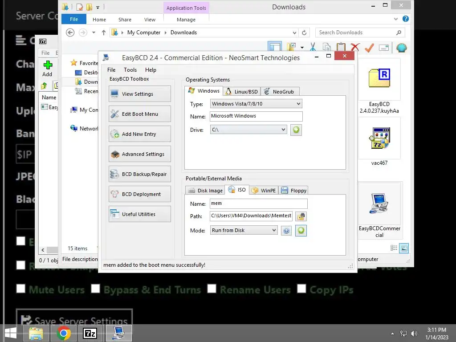Switch to the Linux/BSD tab
This screenshot has height=342, width=456.
click(242, 92)
